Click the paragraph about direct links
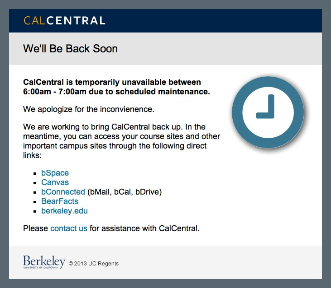Viewport: 331px width, 288px height. coord(122,141)
